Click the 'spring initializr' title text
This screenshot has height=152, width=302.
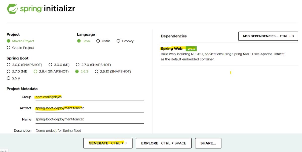(48, 9)
